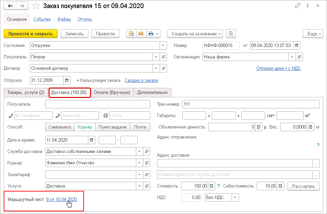Viewport: 327px width, 214px height.
Task: Open calendar for the Отгрузка date
Action: click(x=67, y=81)
